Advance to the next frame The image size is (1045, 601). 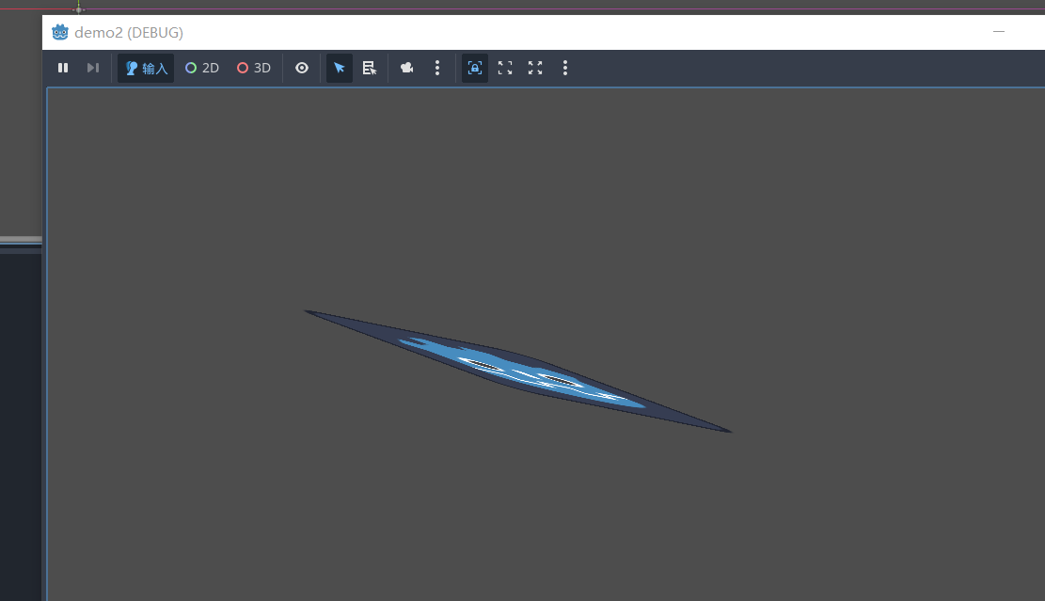[92, 68]
